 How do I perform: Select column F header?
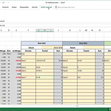[28, 30]
